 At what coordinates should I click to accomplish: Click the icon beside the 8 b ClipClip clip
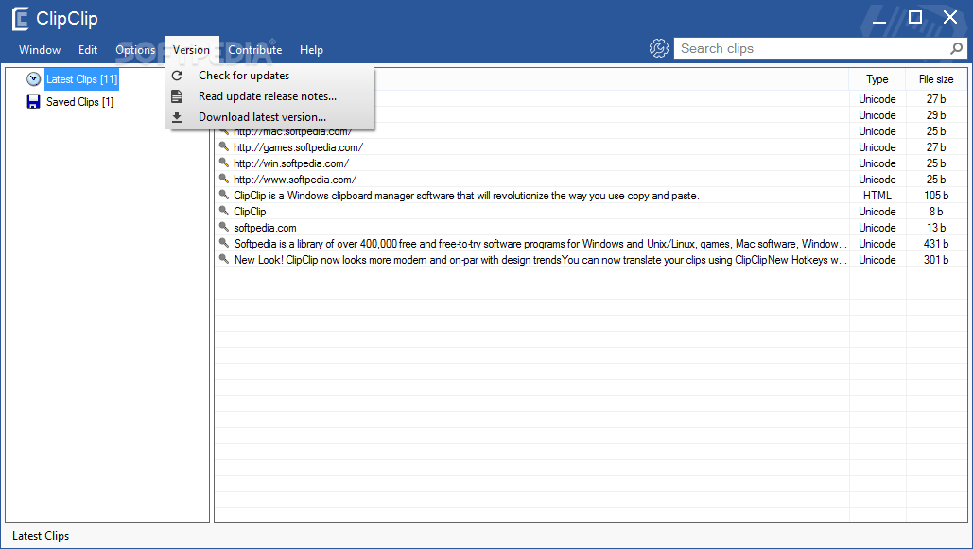click(x=224, y=211)
